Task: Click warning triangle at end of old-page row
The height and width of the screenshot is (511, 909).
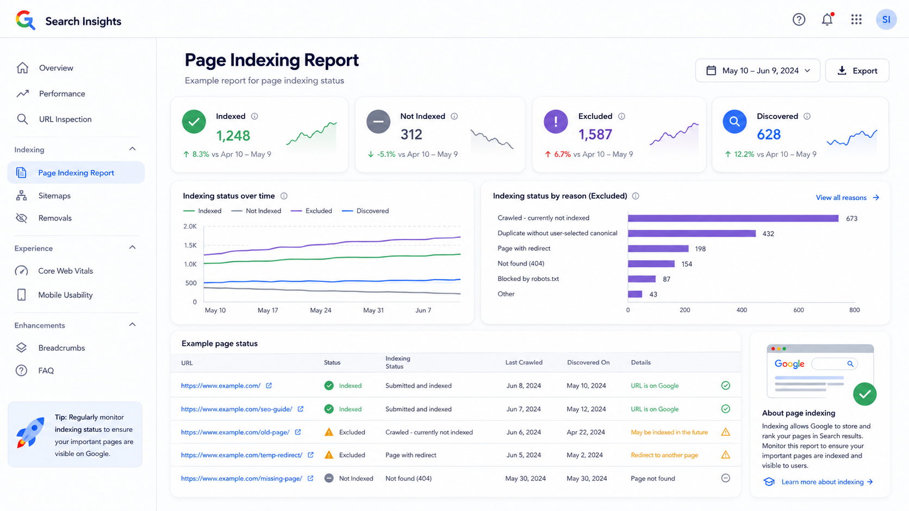Action: click(x=725, y=432)
